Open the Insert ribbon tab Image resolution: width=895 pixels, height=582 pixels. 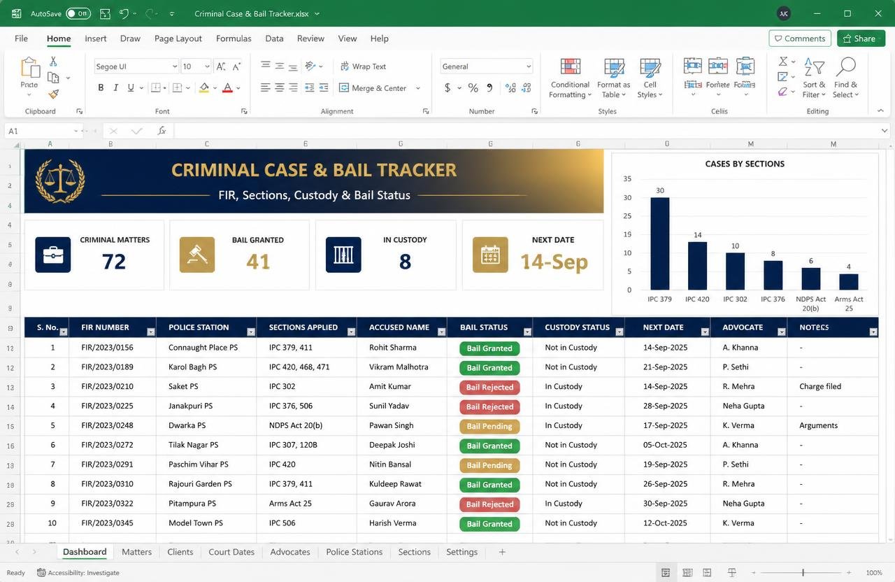[x=96, y=38]
